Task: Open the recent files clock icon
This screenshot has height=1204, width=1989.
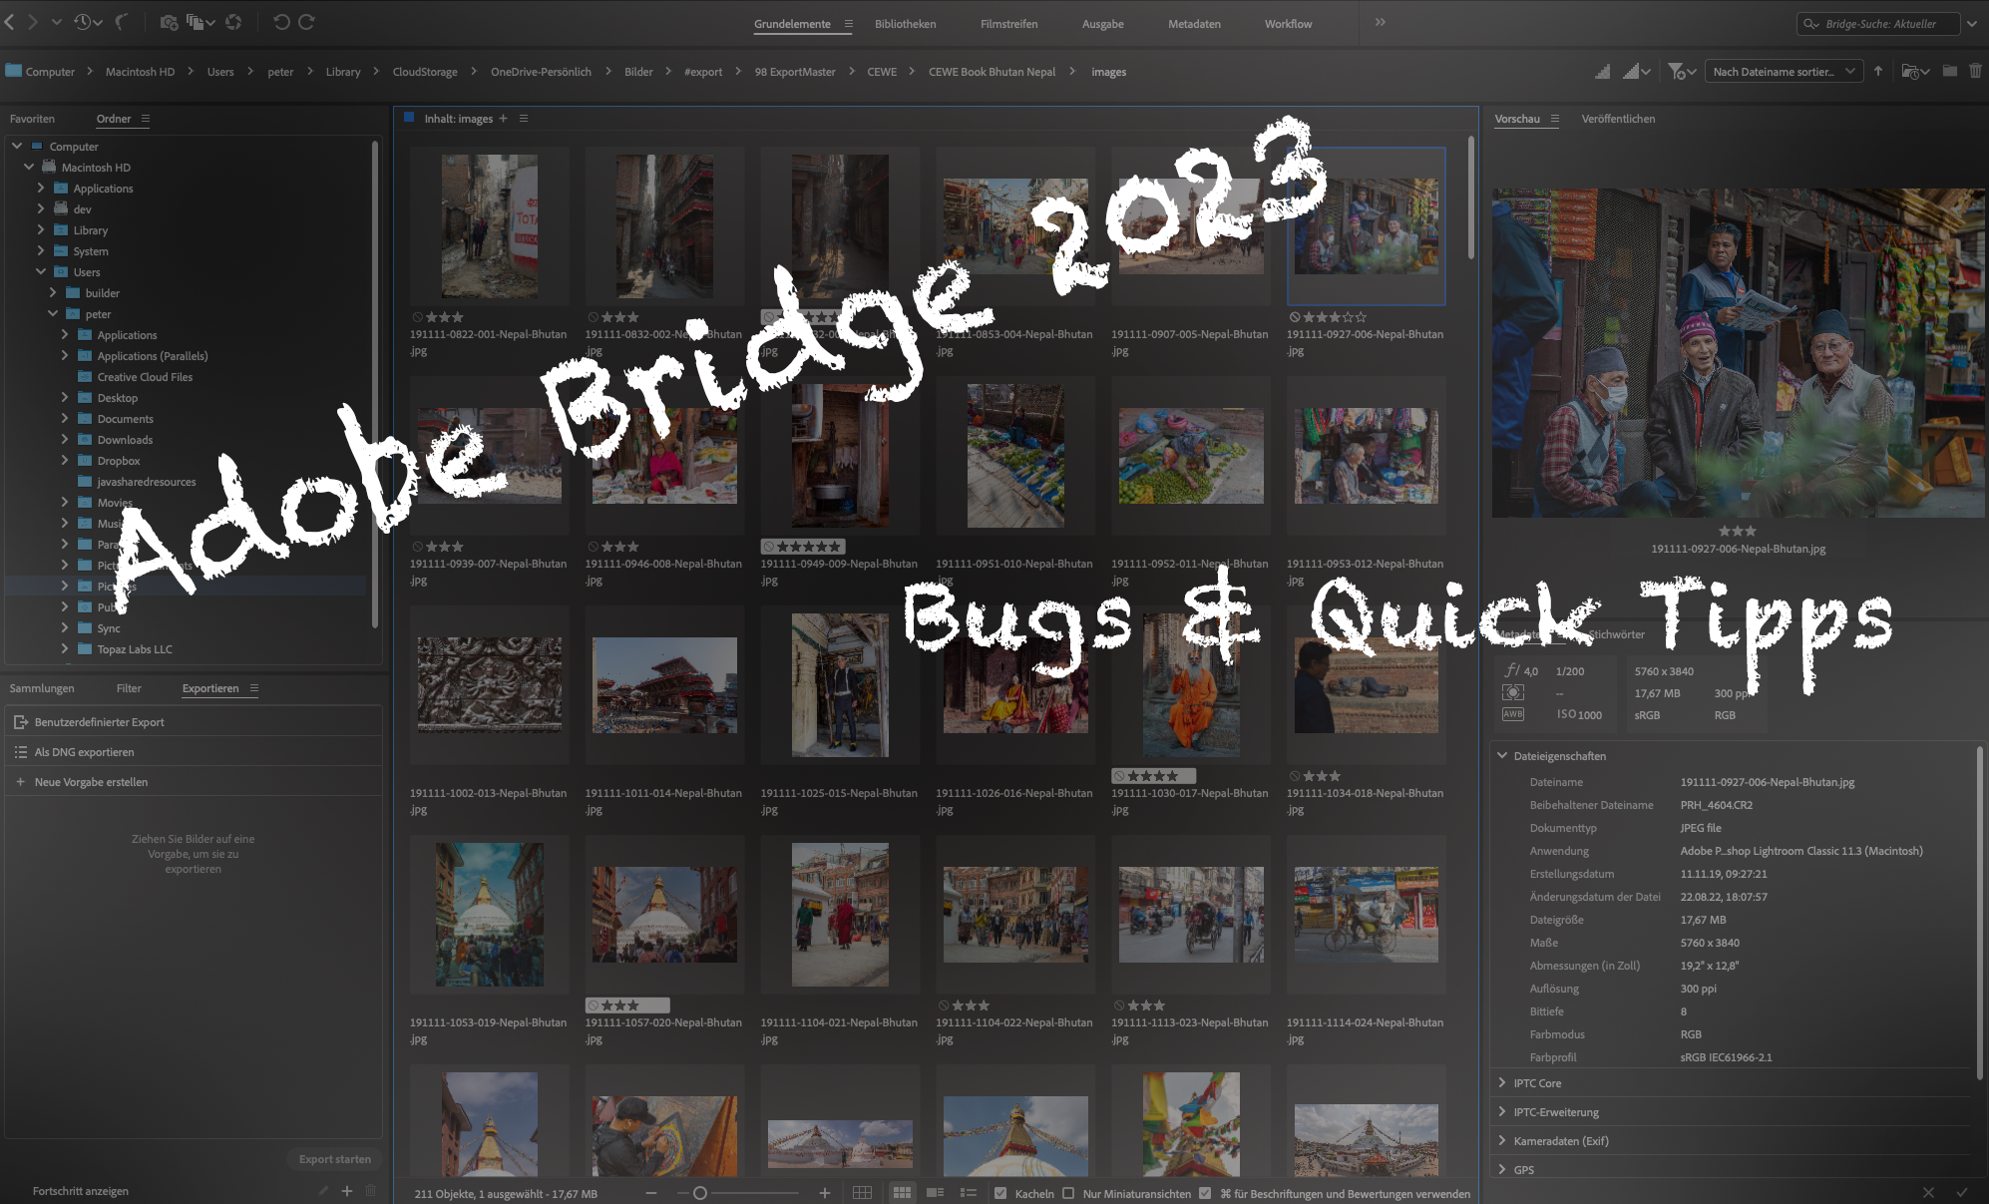Action: (84, 22)
